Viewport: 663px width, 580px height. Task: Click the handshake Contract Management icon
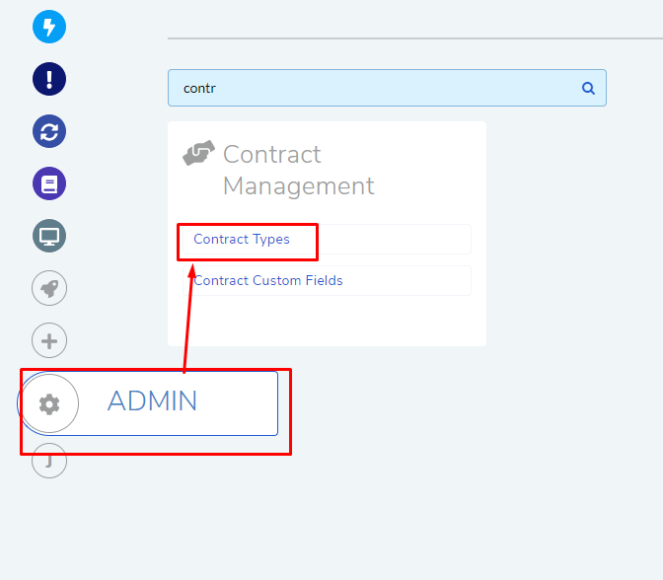pyautogui.click(x=198, y=153)
